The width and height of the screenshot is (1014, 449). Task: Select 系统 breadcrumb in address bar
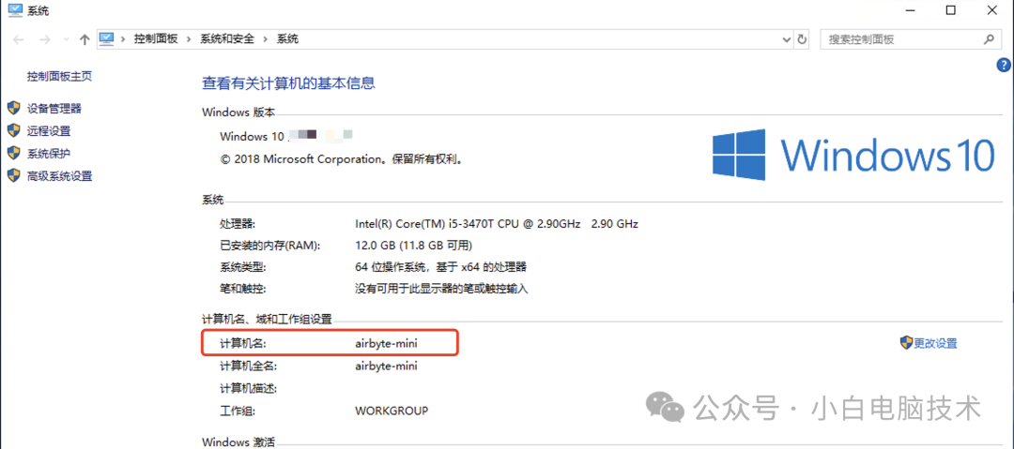(288, 38)
